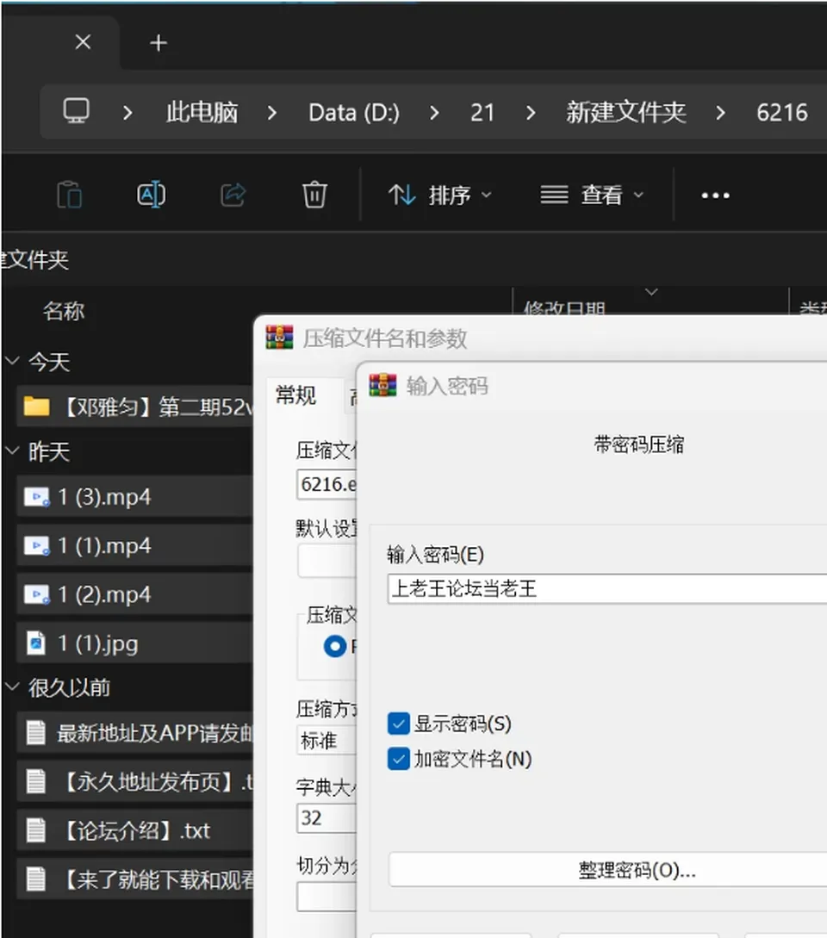The image size is (827, 938).
Task: Switch to the 常规 tab
Action: pyautogui.click(x=295, y=395)
